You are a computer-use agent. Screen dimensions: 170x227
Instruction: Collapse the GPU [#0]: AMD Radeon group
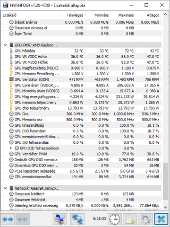pos(5,45)
